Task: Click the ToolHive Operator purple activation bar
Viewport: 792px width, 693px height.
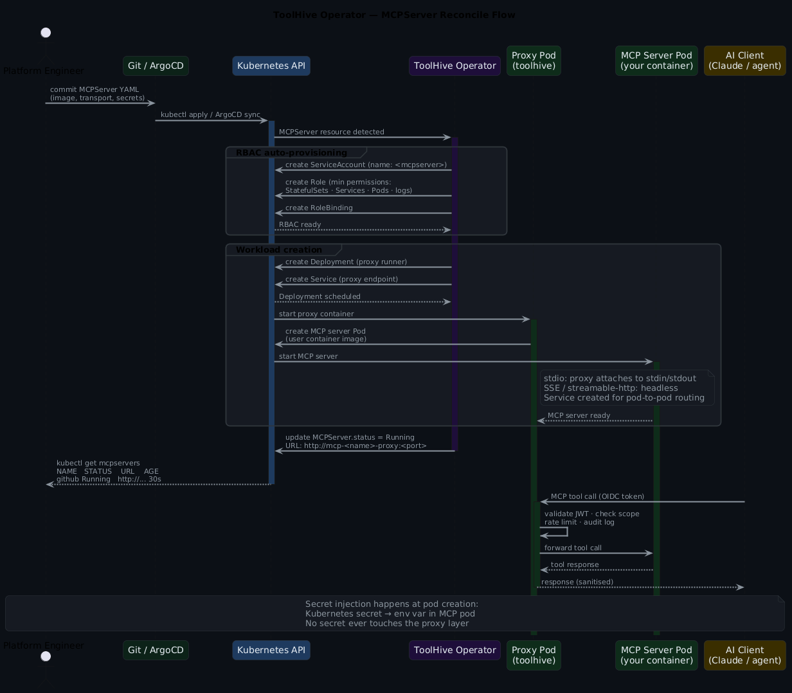Action: click(x=455, y=294)
